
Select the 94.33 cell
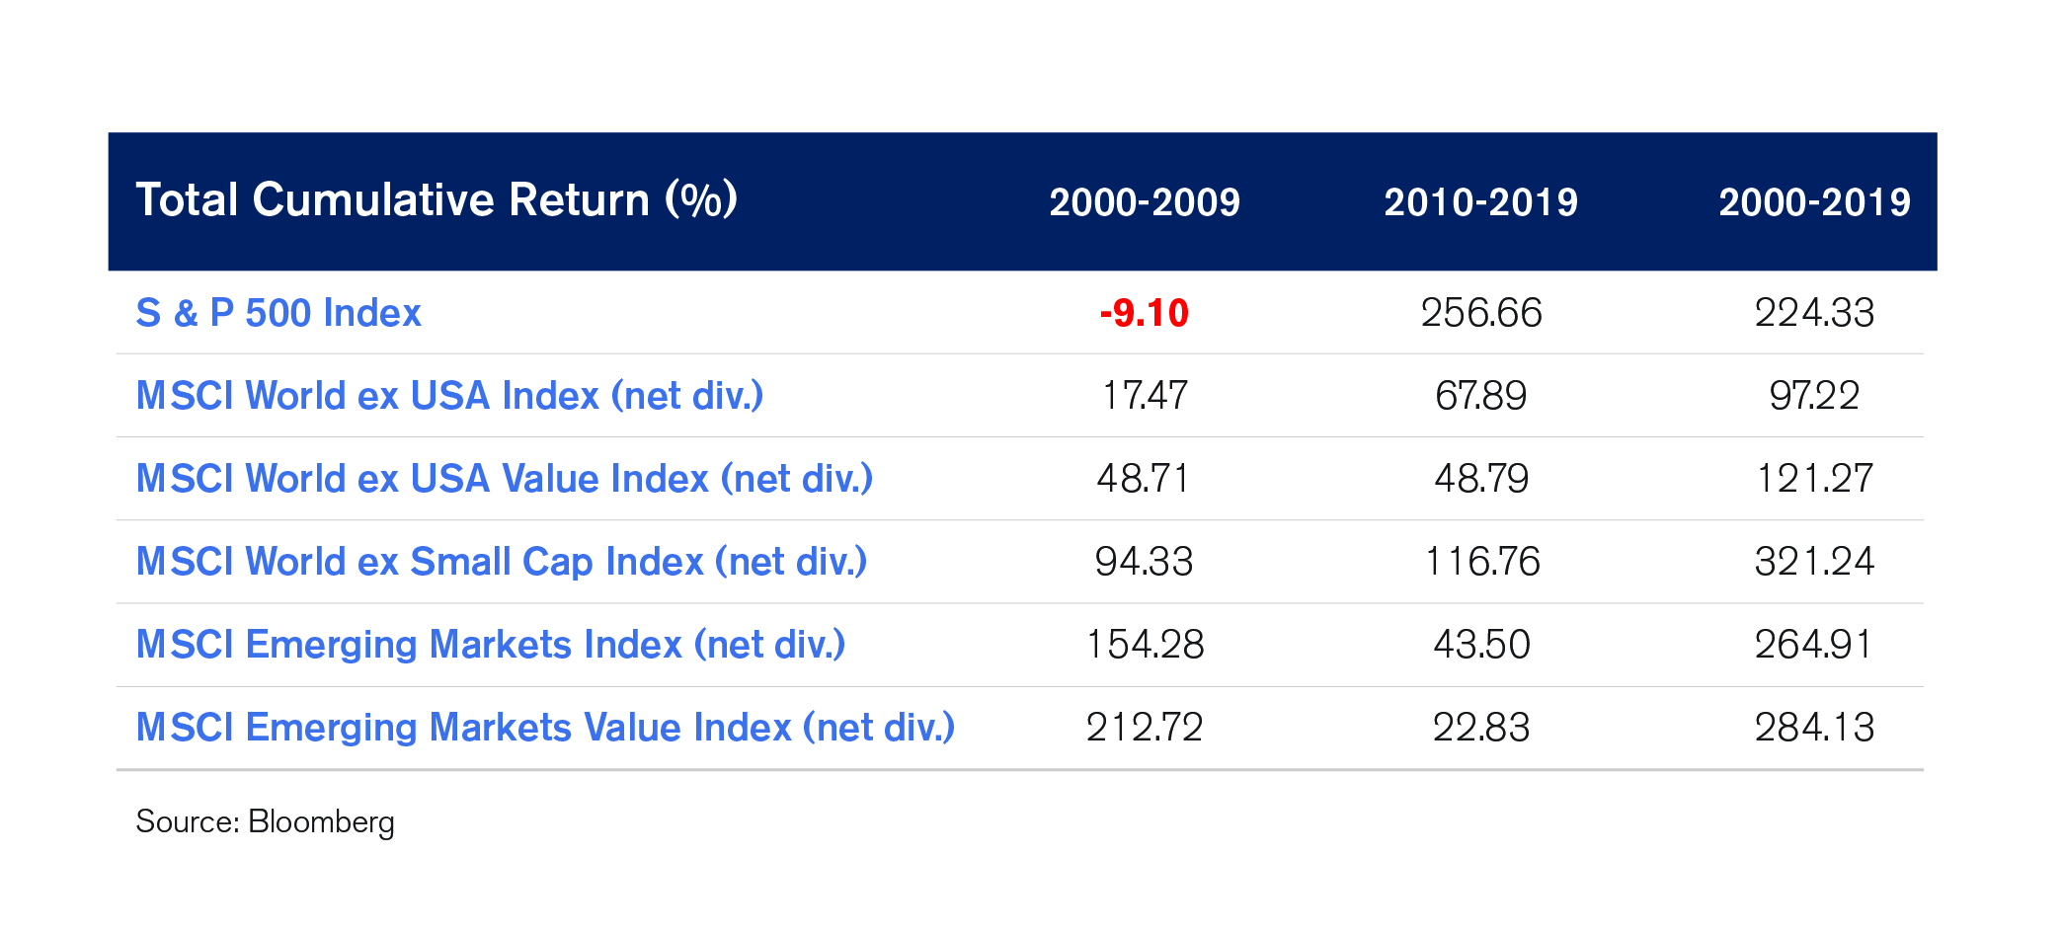pos(1145,562)
